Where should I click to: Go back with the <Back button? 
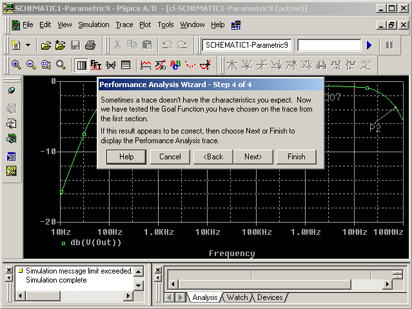213,157
